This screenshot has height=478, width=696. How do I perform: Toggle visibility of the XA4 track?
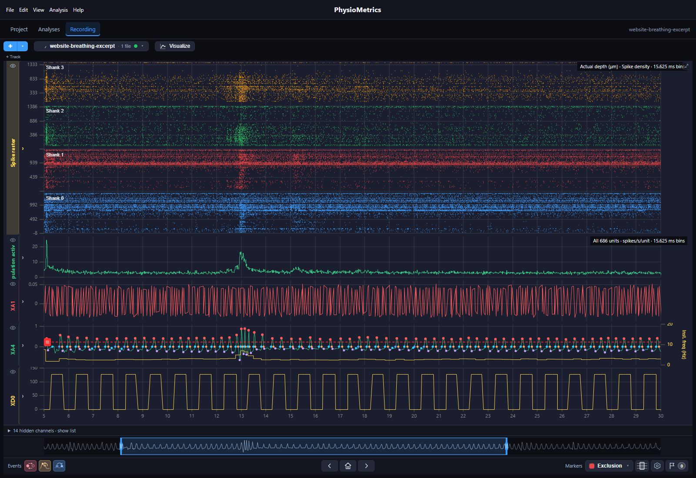[x=13, y=328]
